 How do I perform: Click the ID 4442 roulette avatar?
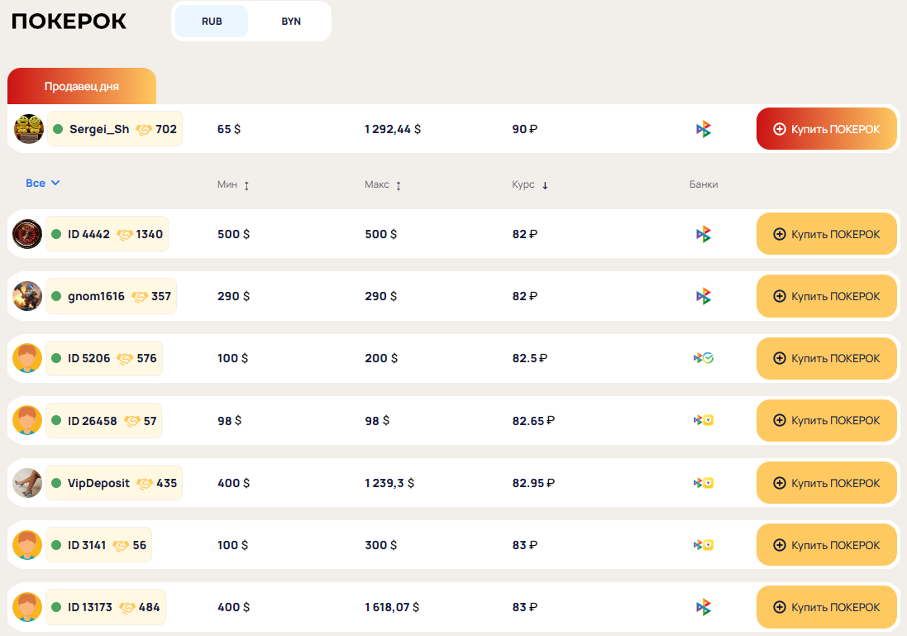pos(27,234)
